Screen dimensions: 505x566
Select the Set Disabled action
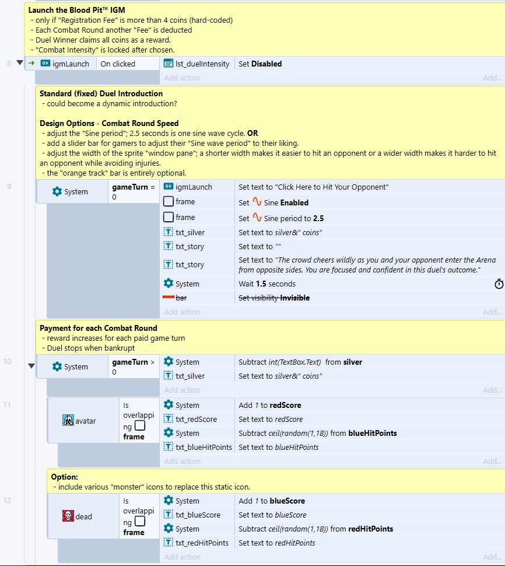(260, 64)
